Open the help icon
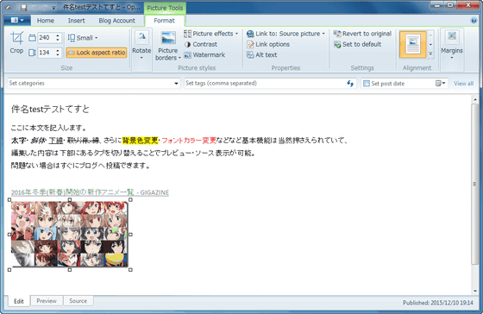This screenshot has height=314, width=483. 474,21
